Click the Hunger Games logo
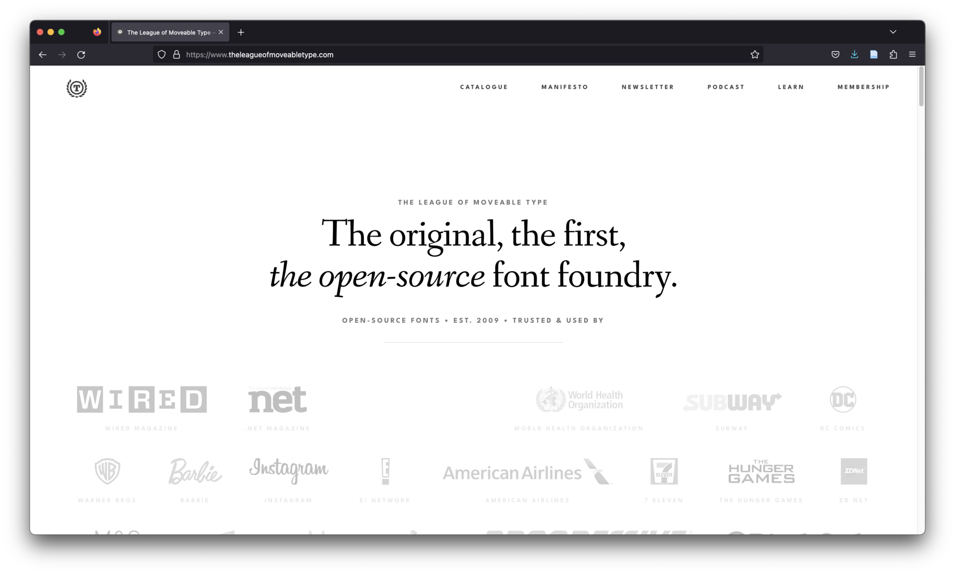Image resolution: width=955 pixels, height=574 pixels. (x=761, y=471)
